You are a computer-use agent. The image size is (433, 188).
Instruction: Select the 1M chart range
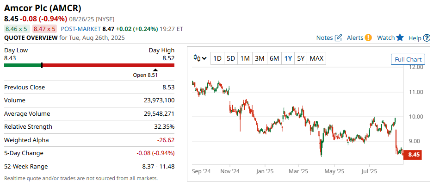pyautogui.click(x=245, y=59)
